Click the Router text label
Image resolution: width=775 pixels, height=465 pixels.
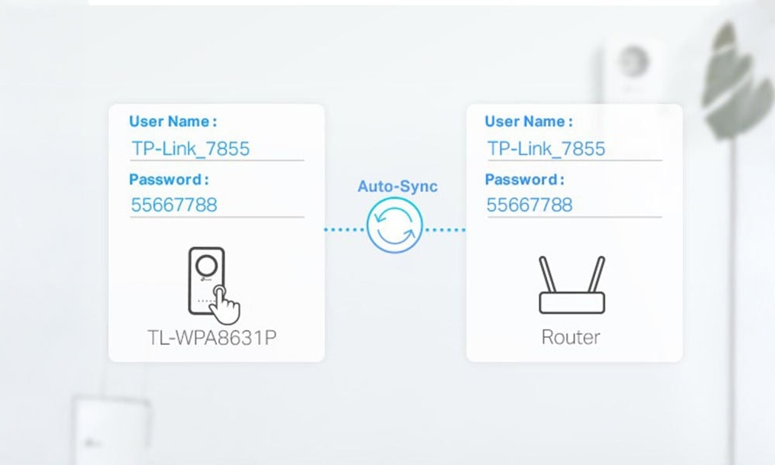coord(570,337)
